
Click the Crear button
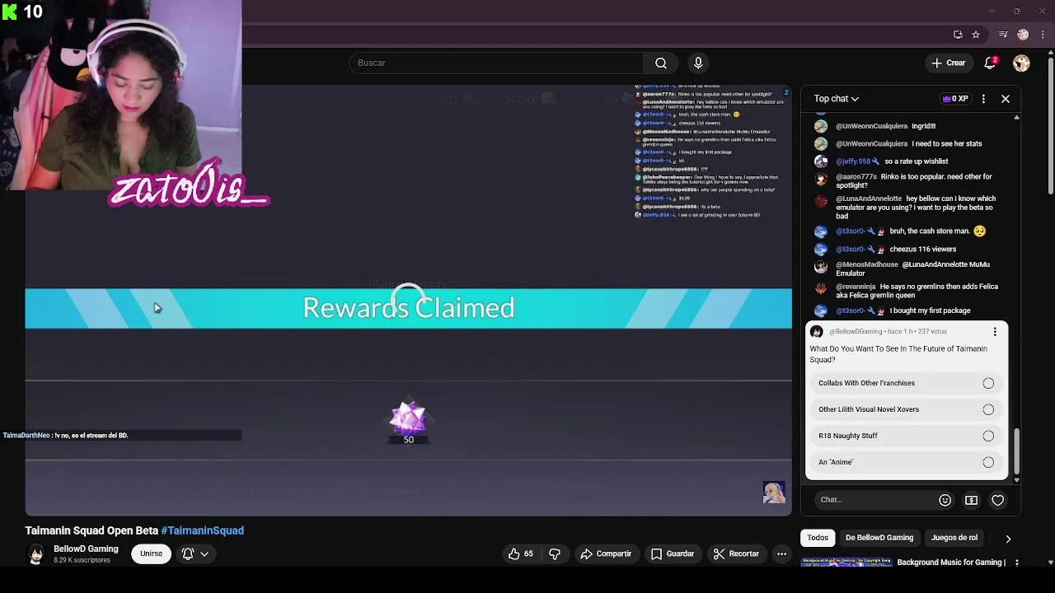click(948, 63)
